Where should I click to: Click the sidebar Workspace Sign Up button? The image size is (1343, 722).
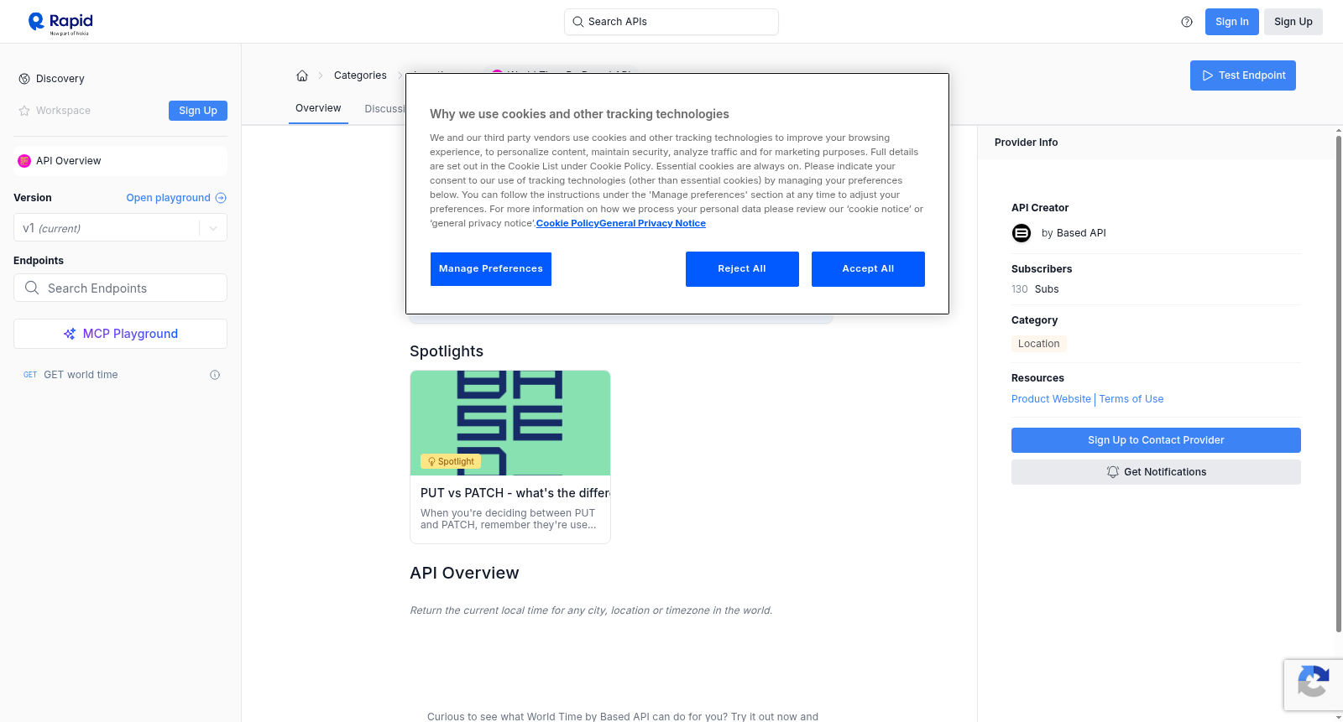198,111
